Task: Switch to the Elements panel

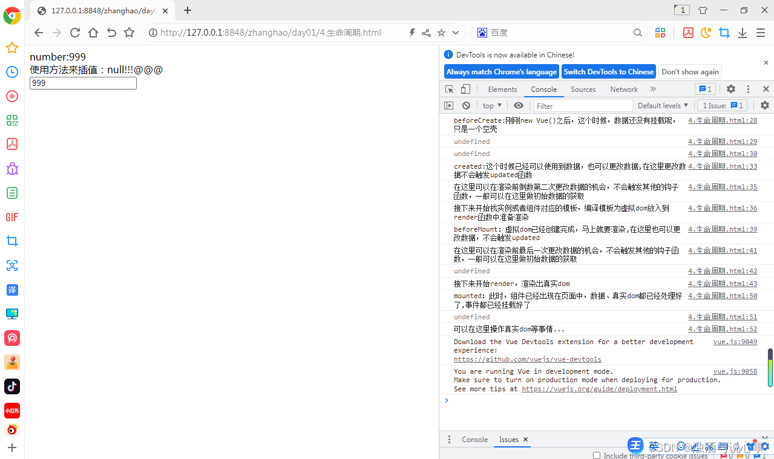Action: point(502,89)
